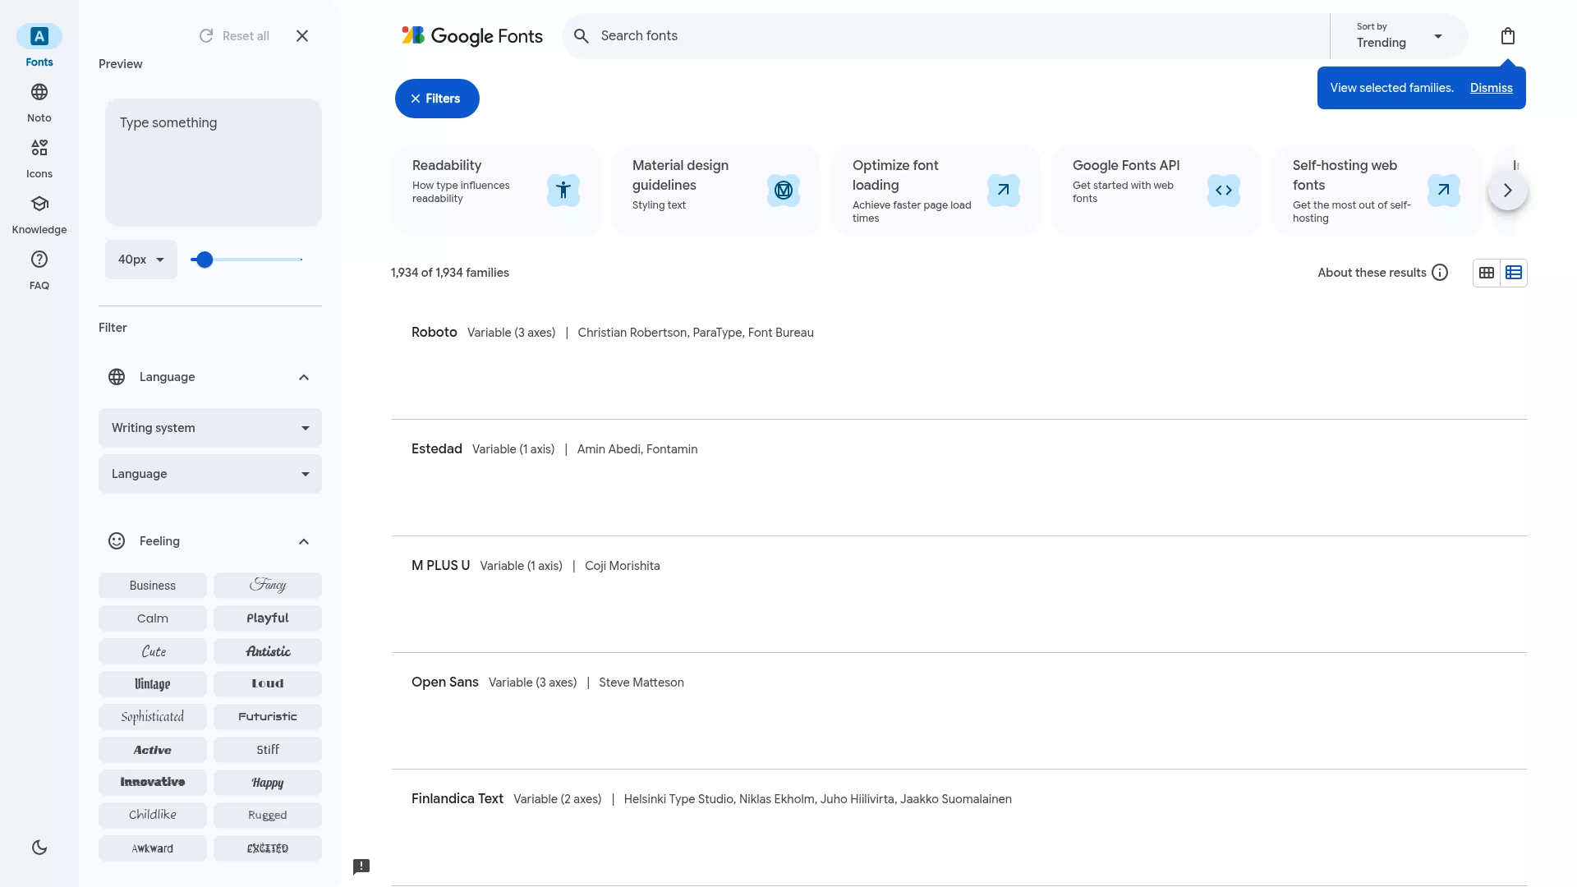Toggle the Sophisticated feeling filter
Viewport: 1577px width, 887px height.
coord(153,717)
